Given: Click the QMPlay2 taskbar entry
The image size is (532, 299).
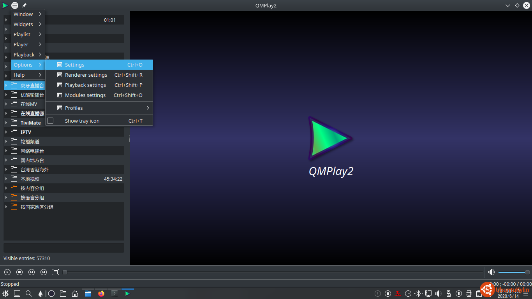Looking at the screenshot, I should pos(127,294).
